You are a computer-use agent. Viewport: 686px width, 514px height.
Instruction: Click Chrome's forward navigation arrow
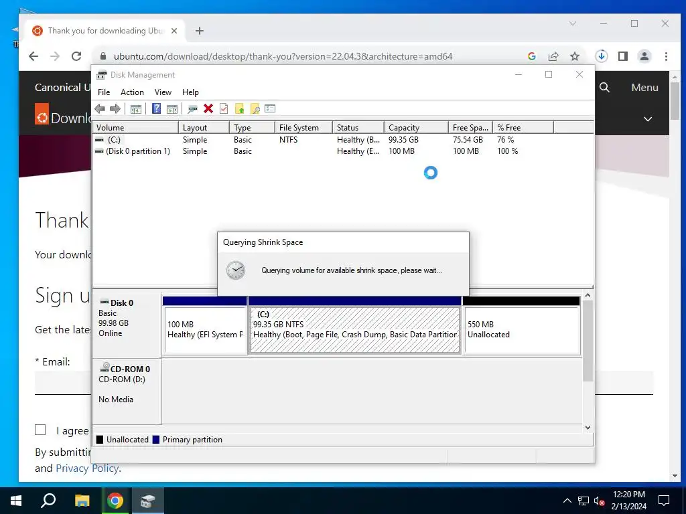coord(55,56)
